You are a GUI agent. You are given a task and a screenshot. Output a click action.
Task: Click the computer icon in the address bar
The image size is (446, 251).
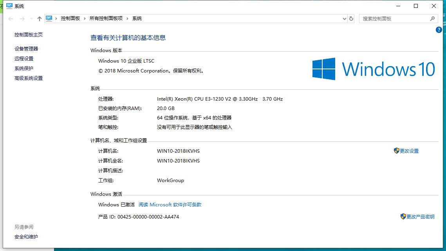click(49, 18)
